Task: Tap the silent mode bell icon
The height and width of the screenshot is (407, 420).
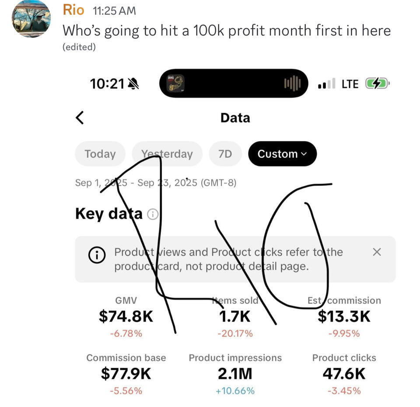Action: pyautogui.click(x=133, y=83)
